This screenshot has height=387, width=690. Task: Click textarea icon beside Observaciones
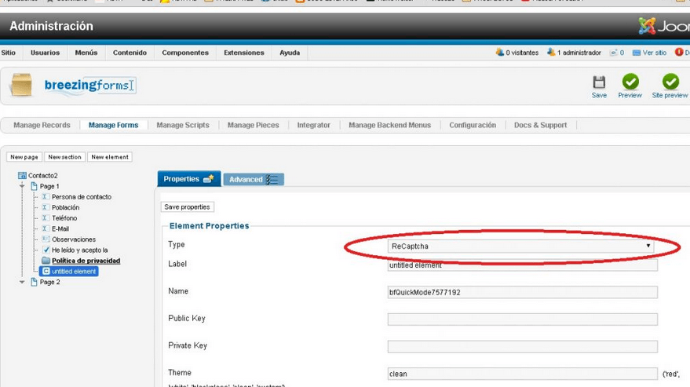46,239
